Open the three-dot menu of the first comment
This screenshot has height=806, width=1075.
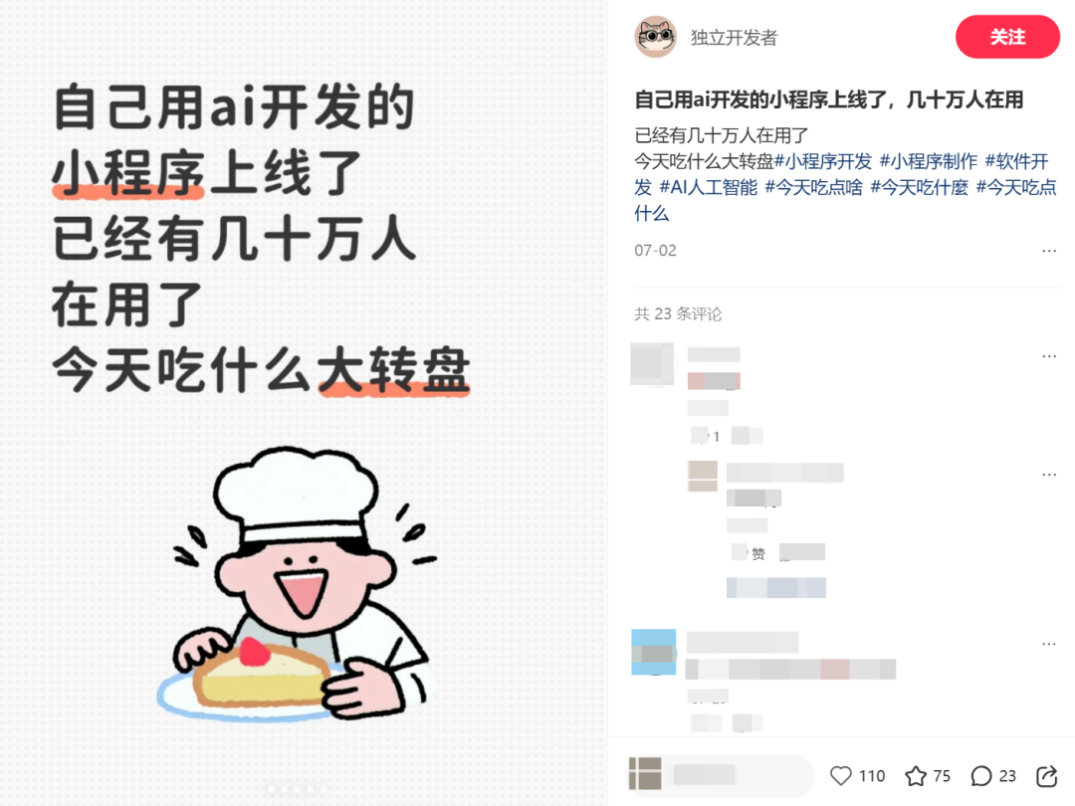pyautogui.click(x=1049, y=356)
